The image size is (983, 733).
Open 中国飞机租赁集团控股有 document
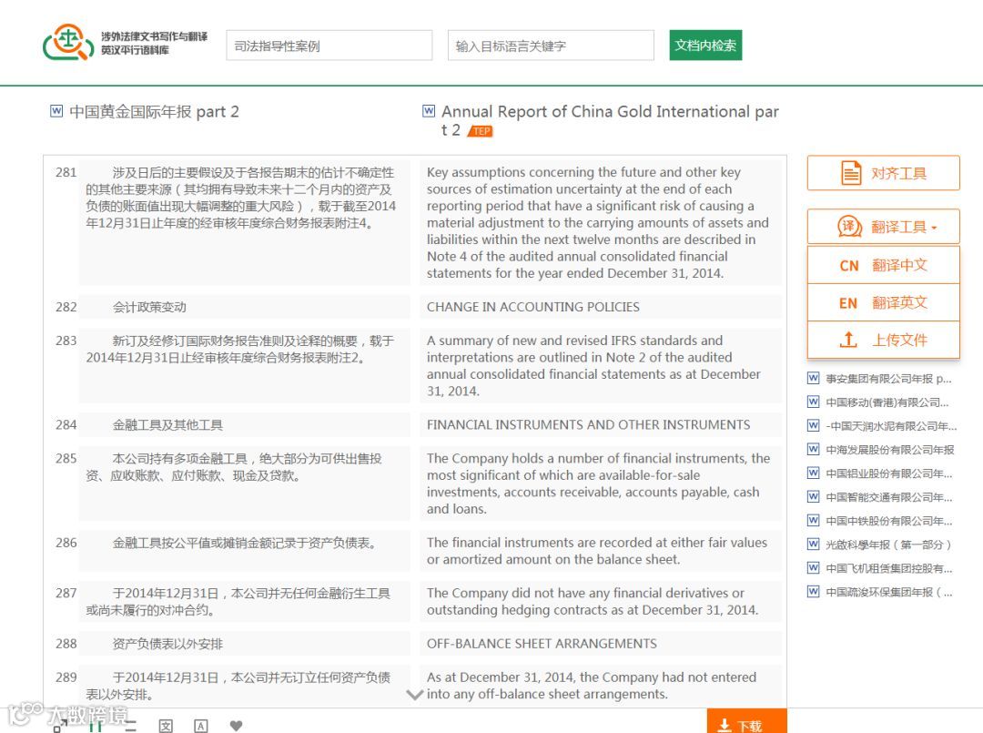pos(888,569)
